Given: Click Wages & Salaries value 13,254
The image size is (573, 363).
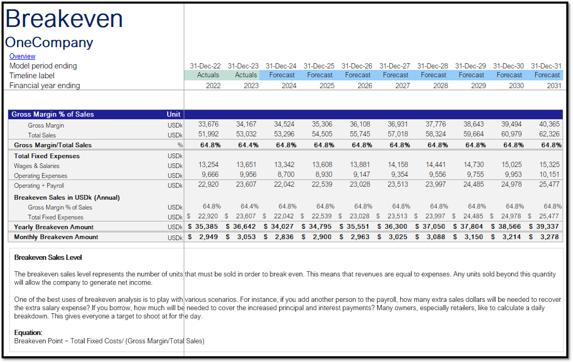Looking at the screenshot, I should [208, 165].
